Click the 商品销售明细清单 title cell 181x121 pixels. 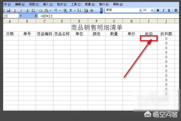97,28
